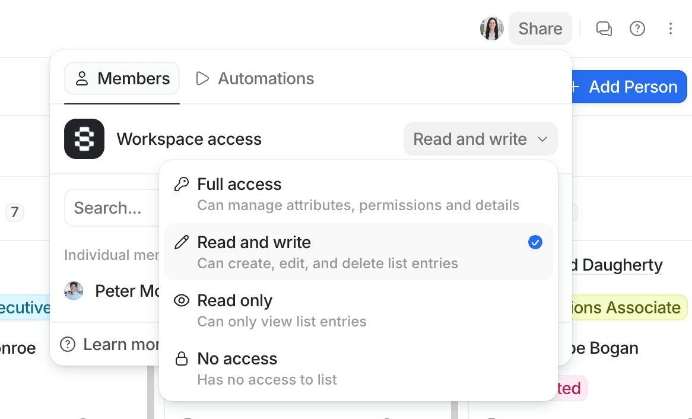692x419 pixels.
Task: Click the play icon next to Automations
Action: tap(202, 78)
